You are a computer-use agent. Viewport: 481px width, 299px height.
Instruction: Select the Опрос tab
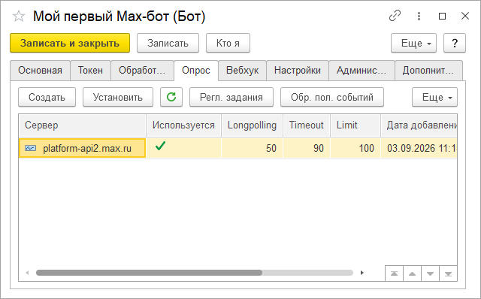click(196, 71)
